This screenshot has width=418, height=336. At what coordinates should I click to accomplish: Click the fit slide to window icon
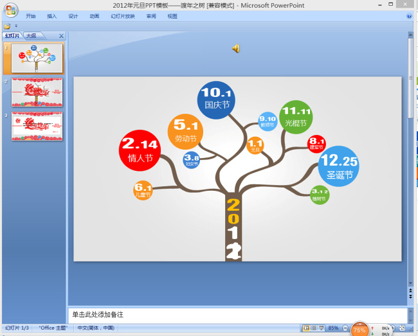pos(403,328)
